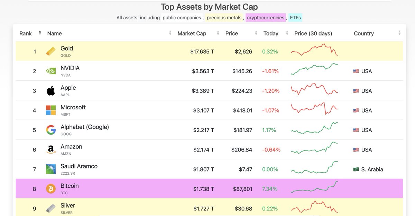415x216 pixels.
Task: Click the NVIDIA logo icon
Action: pos(51,71)
